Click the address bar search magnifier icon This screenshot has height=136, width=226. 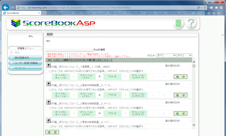(199, 8)
